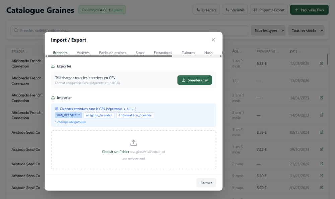Click the page vertical scrollbar
This screenshot has height=199, width=335.
[328, 59]
